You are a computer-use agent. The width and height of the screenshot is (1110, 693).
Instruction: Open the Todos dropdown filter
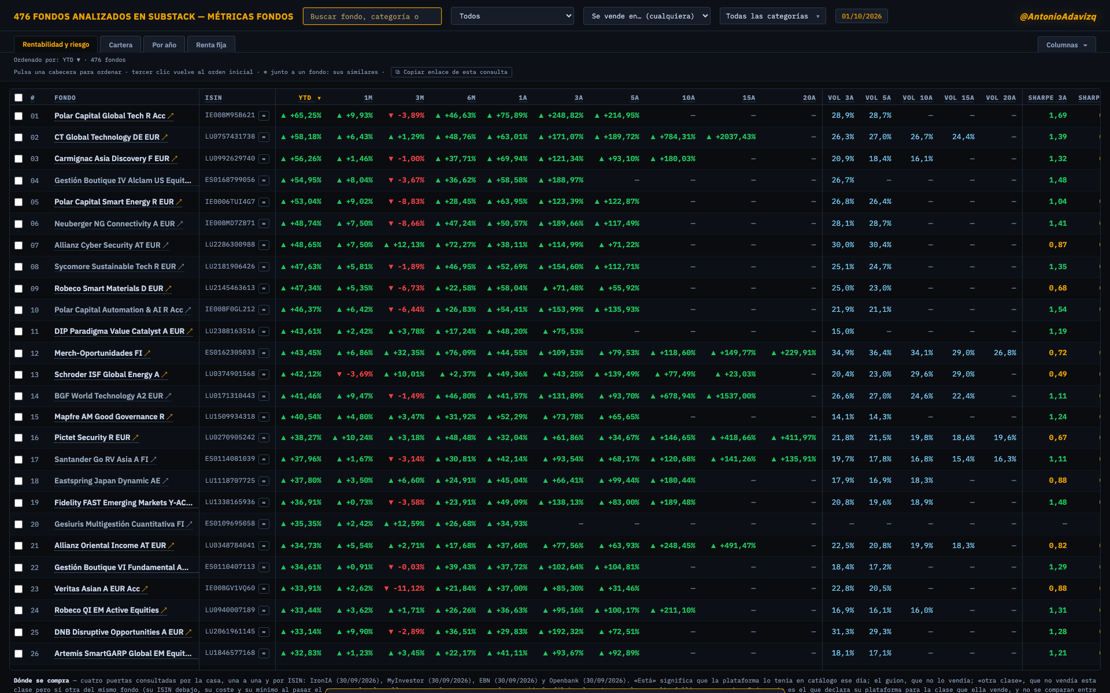point(512,16)
